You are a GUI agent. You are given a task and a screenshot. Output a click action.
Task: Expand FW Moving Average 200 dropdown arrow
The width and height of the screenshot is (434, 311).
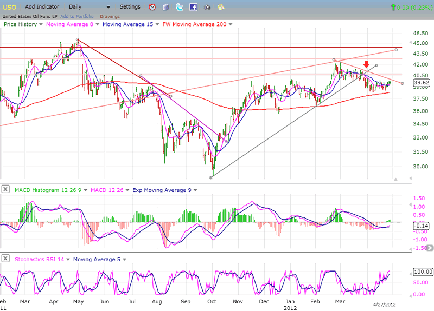point(231,24)
